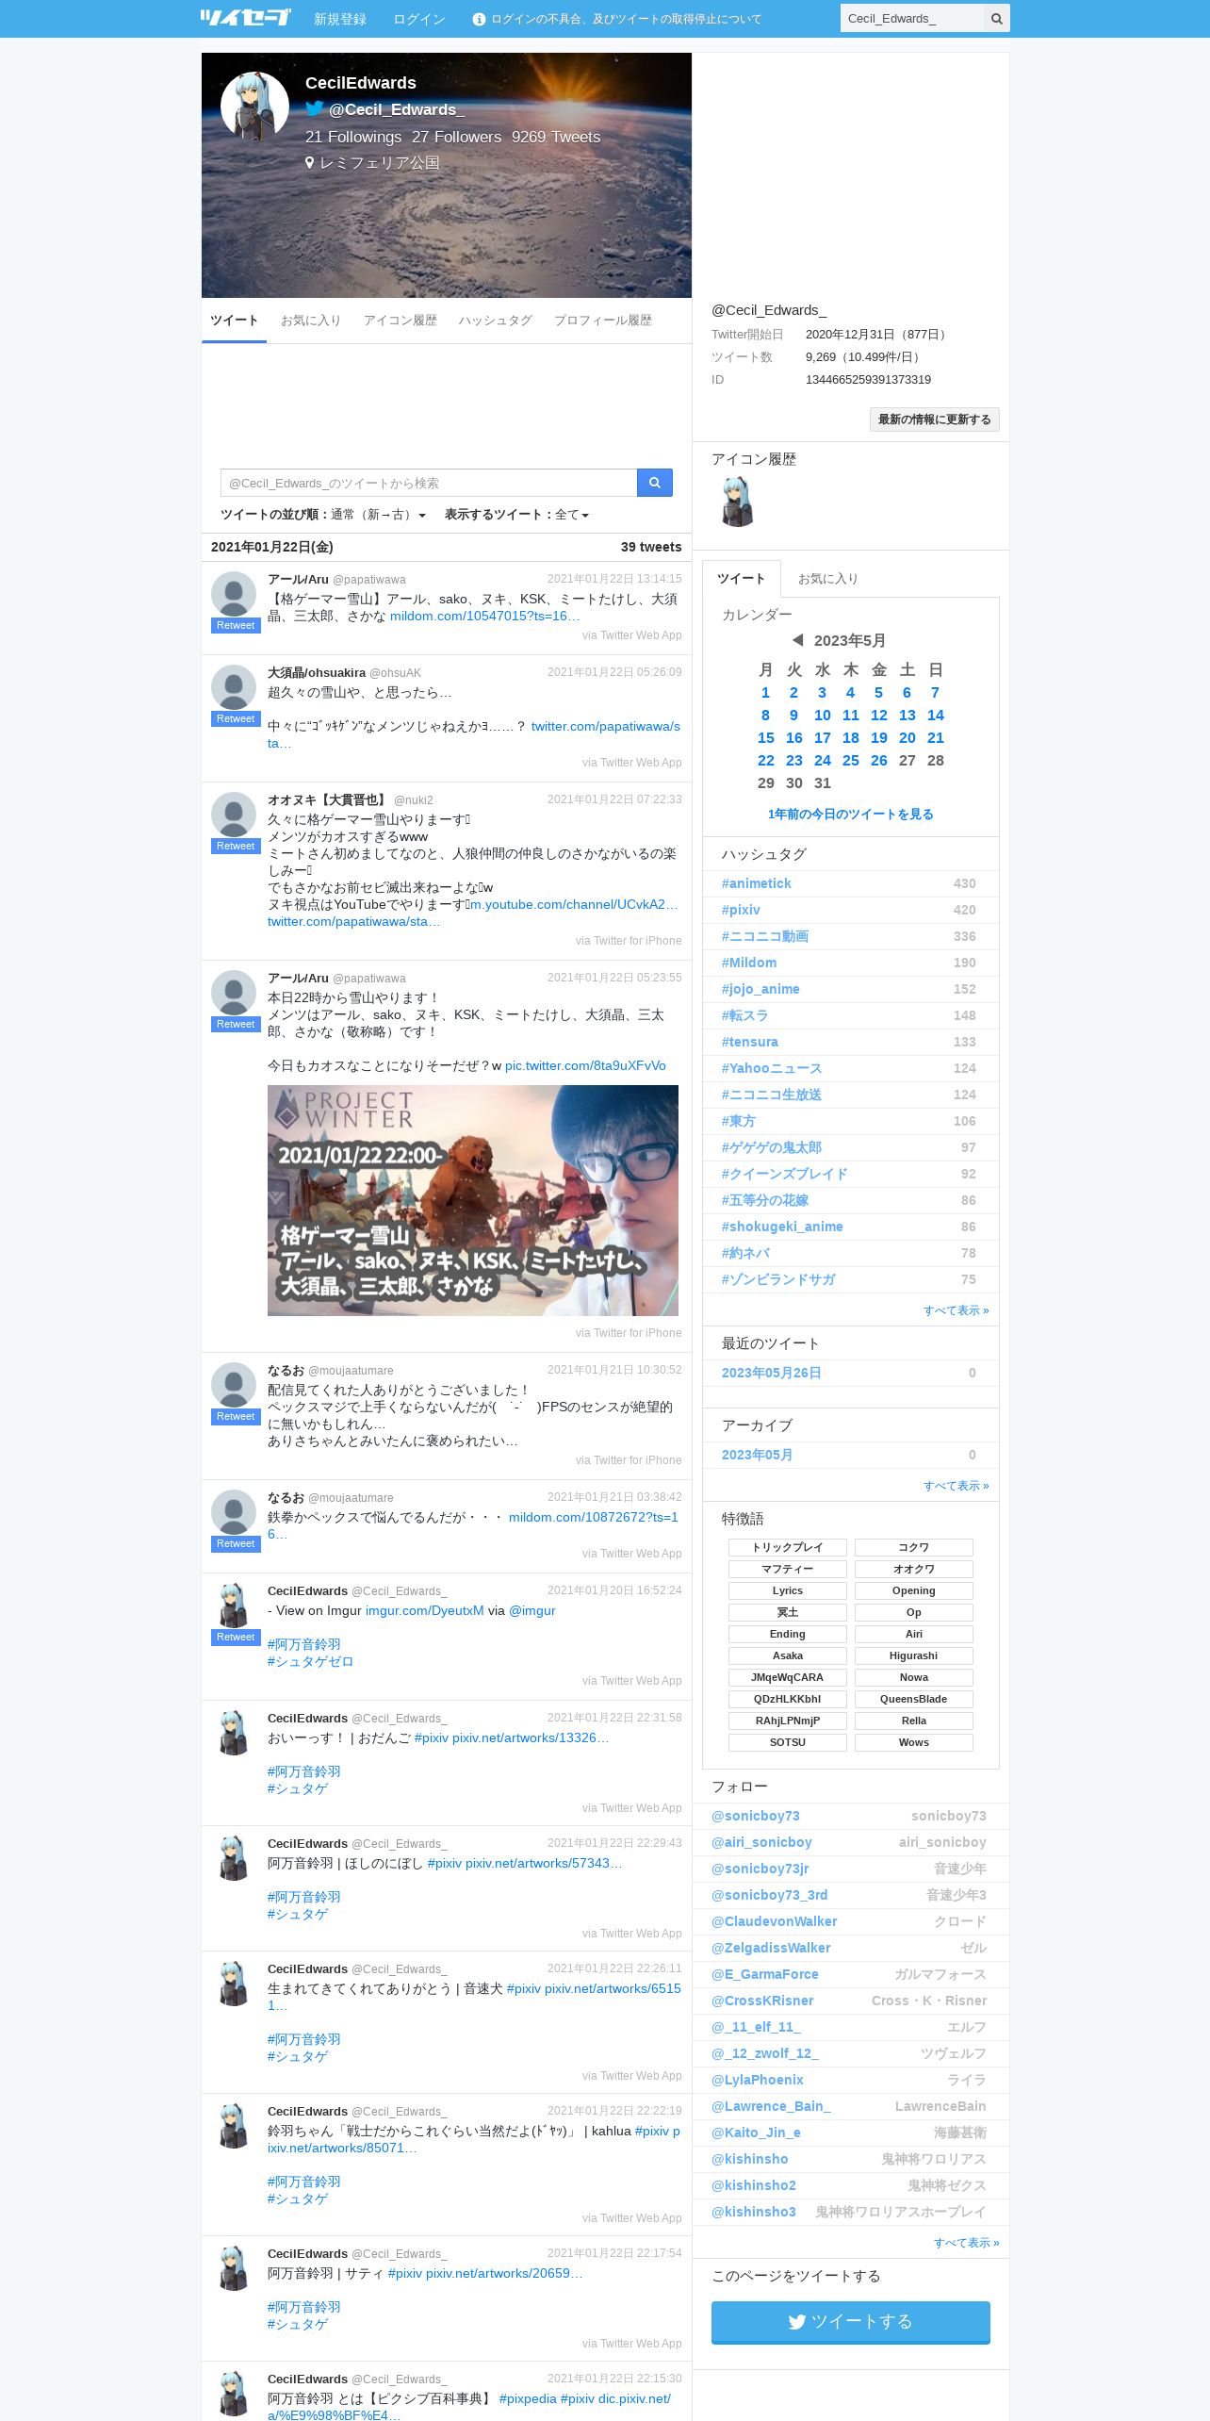This screenshot has height=2421, width=1210.
Task: Open pic.twitter.com/8ta9uXFvVo link
Action: tap(585, 1065)
